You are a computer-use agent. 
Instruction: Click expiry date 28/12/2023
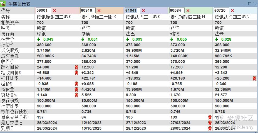(x=136, y=128)
